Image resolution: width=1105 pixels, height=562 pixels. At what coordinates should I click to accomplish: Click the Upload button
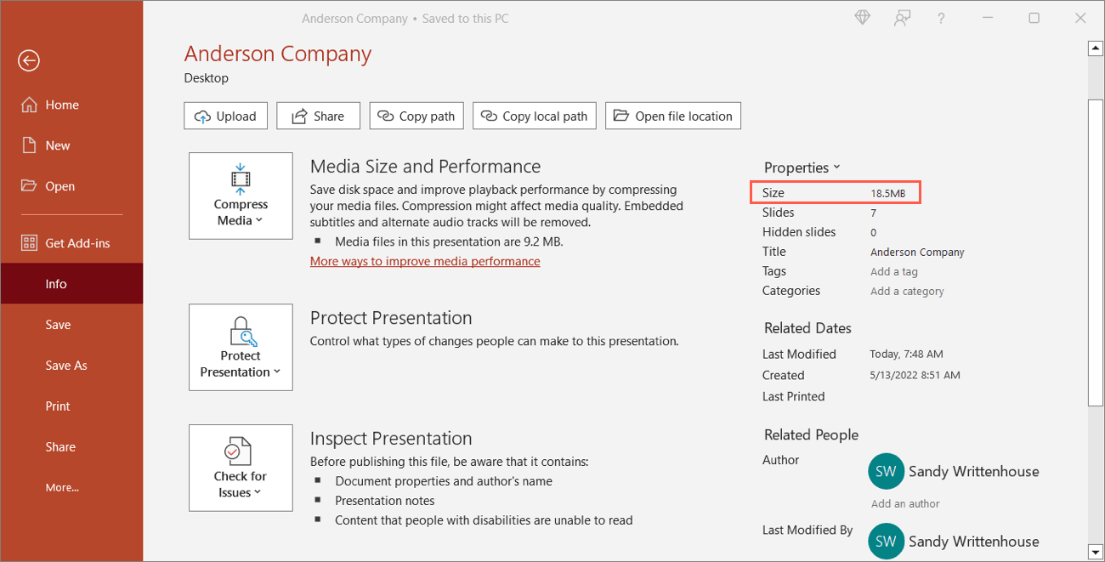(226, 116)
